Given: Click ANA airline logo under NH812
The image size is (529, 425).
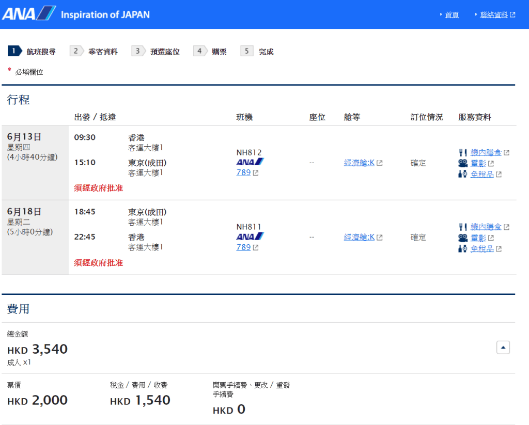Looking at the screenshot, I should [250, 162].
